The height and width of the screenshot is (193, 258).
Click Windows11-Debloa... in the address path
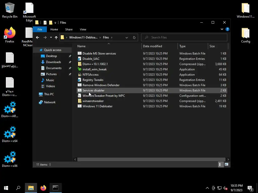[83, 37]
